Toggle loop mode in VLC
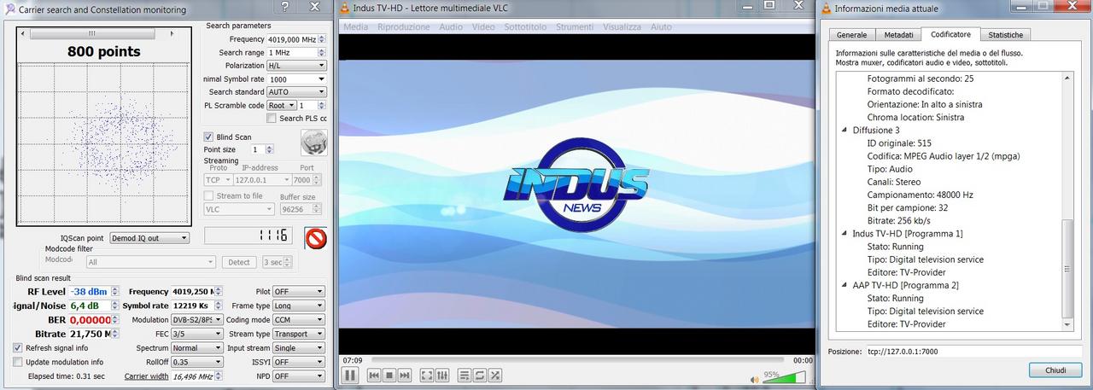 480,375
